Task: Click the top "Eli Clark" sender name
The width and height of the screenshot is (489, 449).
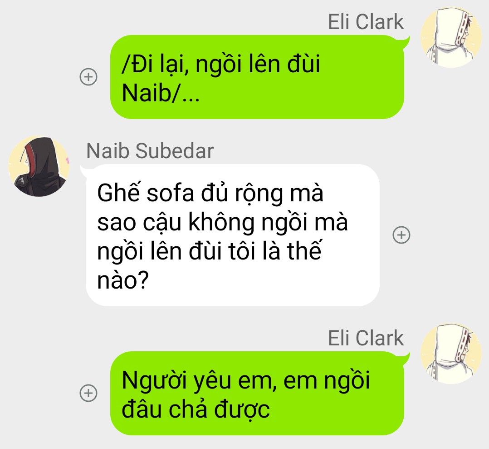Action: 366,22
